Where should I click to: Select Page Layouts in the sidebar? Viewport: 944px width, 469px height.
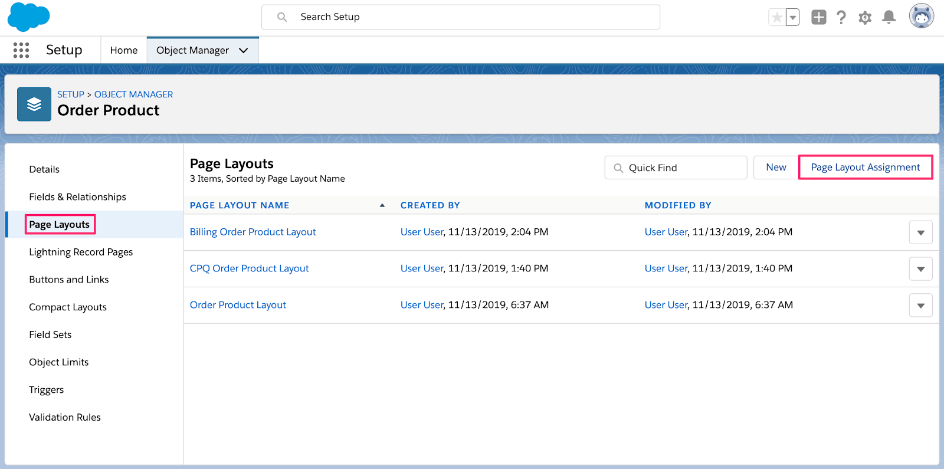pos(60,224)
